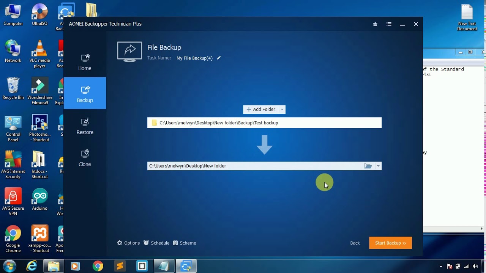Open the backup Scheme settings
Screen dimensions: 486x273
click(185, 243)
